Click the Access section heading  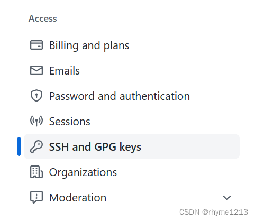tap(43, 19)
